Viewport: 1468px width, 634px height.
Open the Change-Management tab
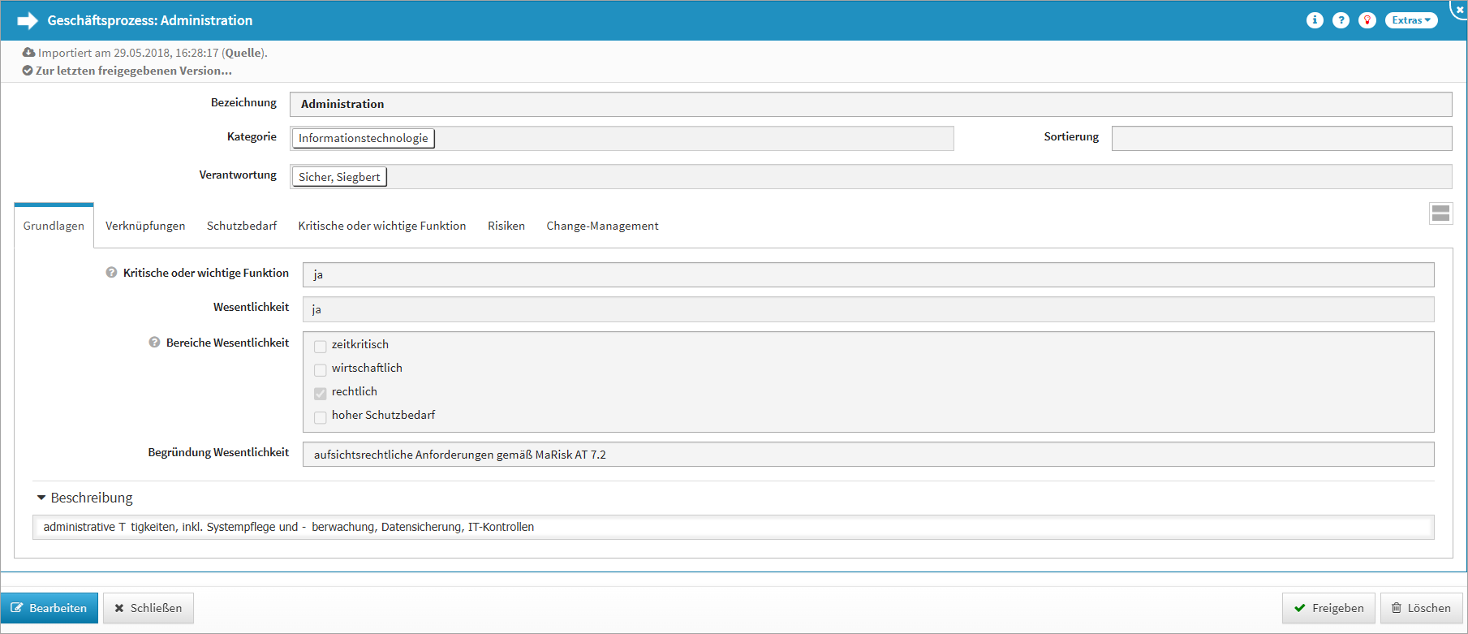602,226
